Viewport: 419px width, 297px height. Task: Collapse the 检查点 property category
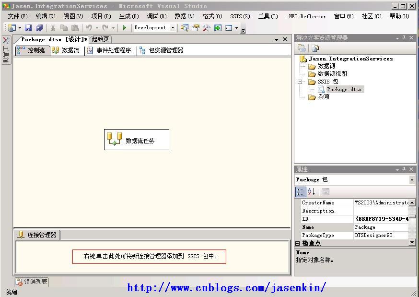click(298, 243)
